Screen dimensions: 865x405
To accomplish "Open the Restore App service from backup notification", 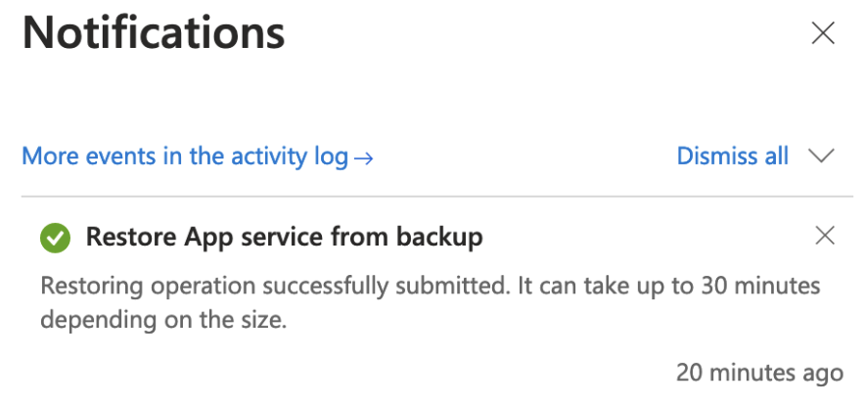I will pyautogui.click(x=284, y=236).
